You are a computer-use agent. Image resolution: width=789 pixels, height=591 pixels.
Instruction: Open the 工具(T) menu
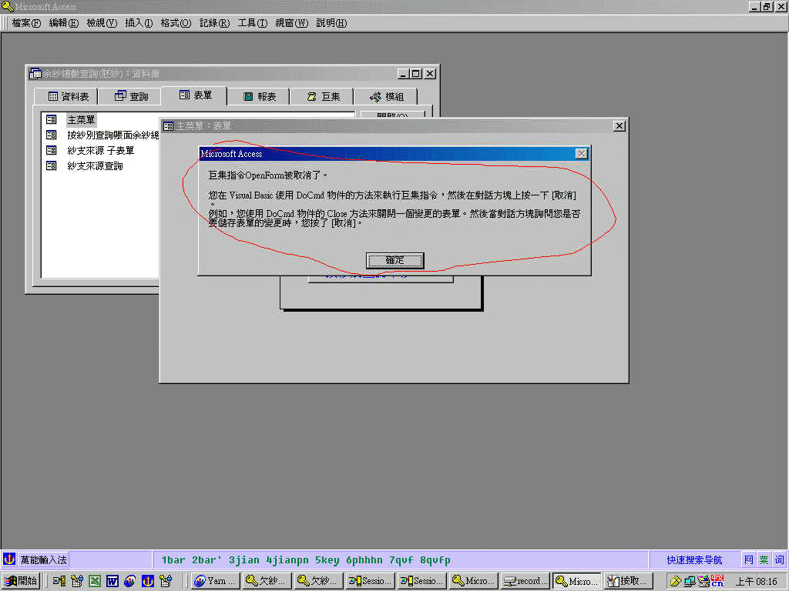(x=253, y=23)
